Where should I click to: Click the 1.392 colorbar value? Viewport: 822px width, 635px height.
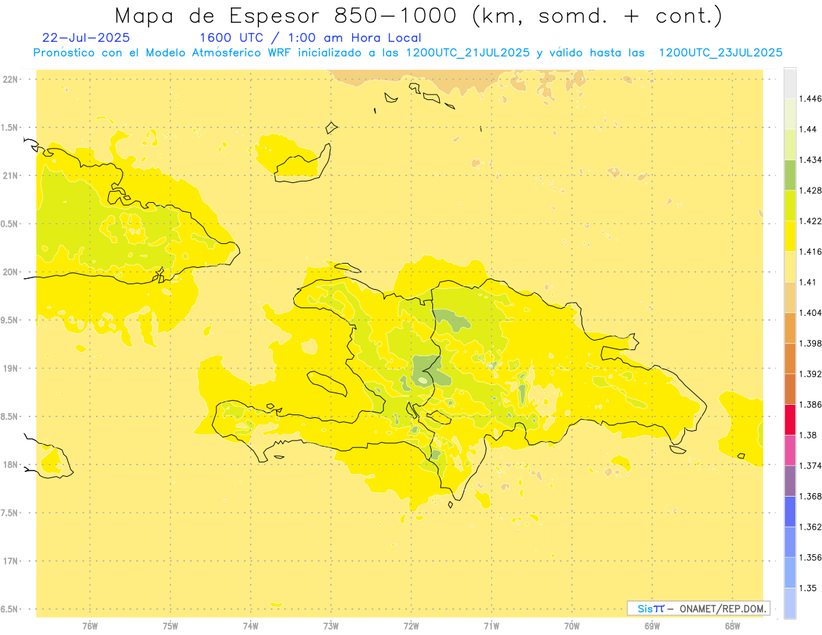tap(811, 374)
